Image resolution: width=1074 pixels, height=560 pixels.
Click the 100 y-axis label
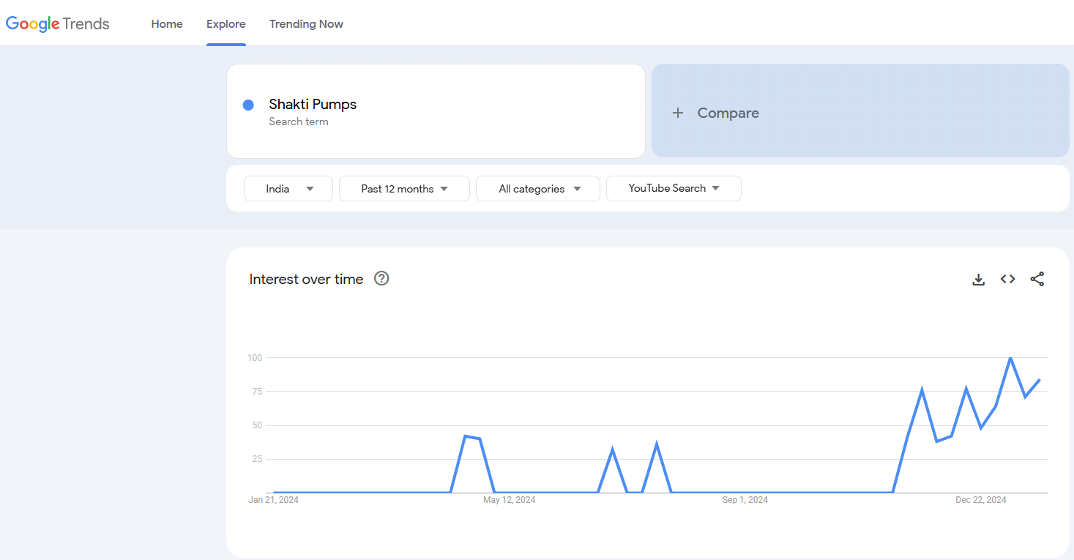tap(255, 358)
